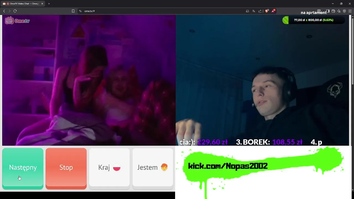This screenshot has width=354, height=199.
Task: Toggle the browser sidebar panel icon
Action: click(x=328, y=11)
